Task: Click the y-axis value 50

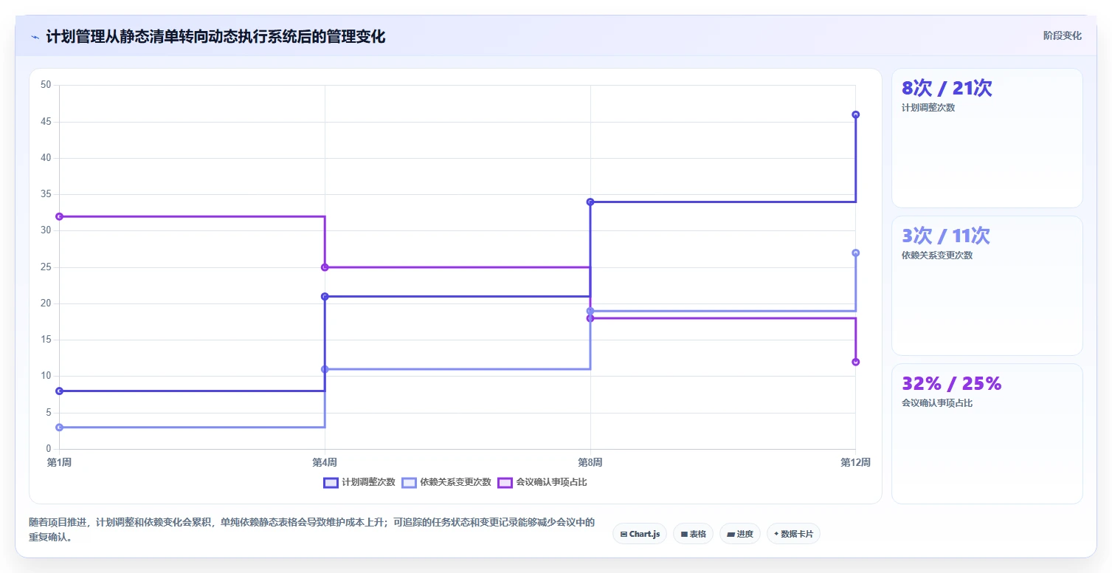Action: click(46, 85)
